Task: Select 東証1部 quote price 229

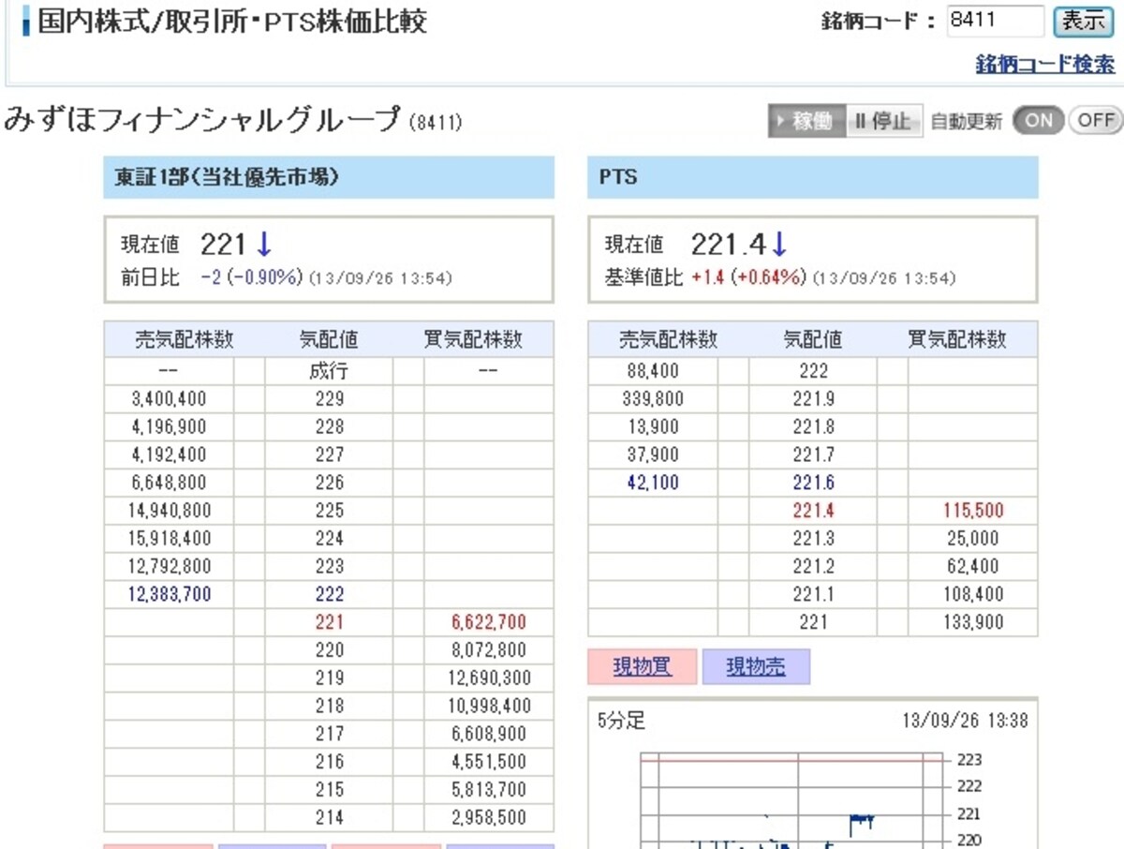Action: click(330, 399)
